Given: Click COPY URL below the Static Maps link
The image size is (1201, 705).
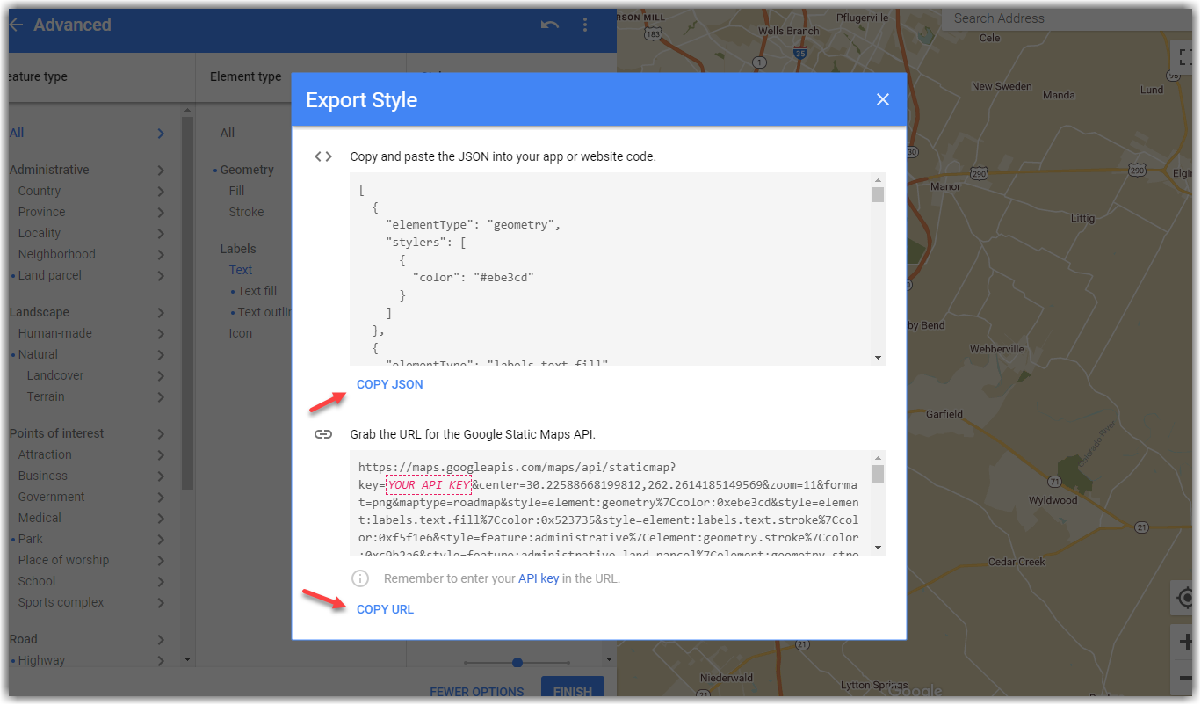Looking at the screenshot, I should pyautogui.click(x=385, y=608).
